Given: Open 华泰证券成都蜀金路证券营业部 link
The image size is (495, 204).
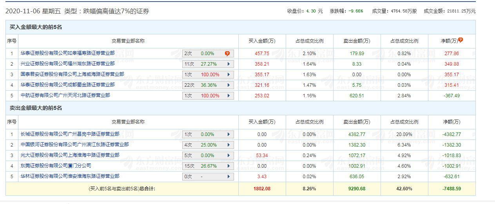Looking at the screenshot, I should [68, 85].
